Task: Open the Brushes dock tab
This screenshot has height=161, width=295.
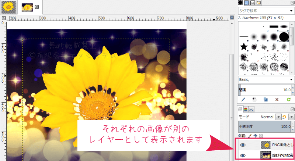Action: 240,3
